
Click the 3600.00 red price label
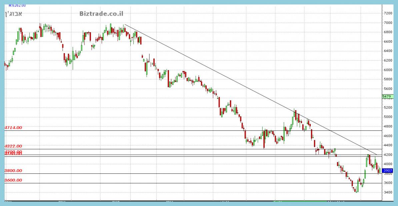13,180
